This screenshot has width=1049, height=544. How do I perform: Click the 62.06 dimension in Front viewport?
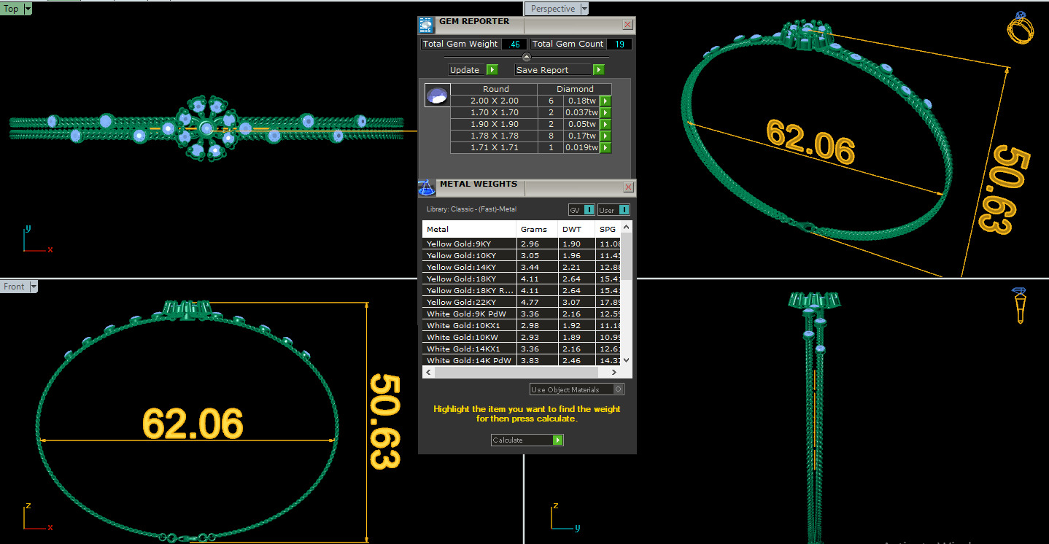193,423
